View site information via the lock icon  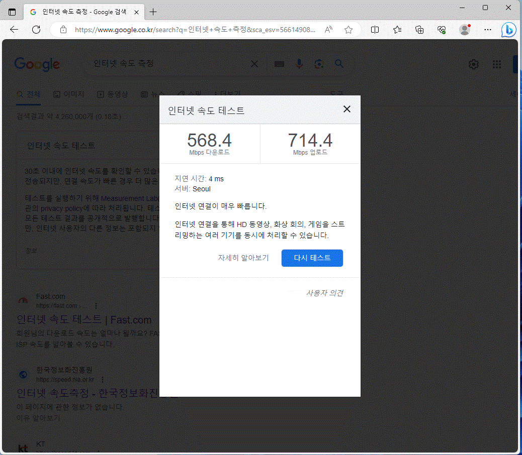[63, 30]
